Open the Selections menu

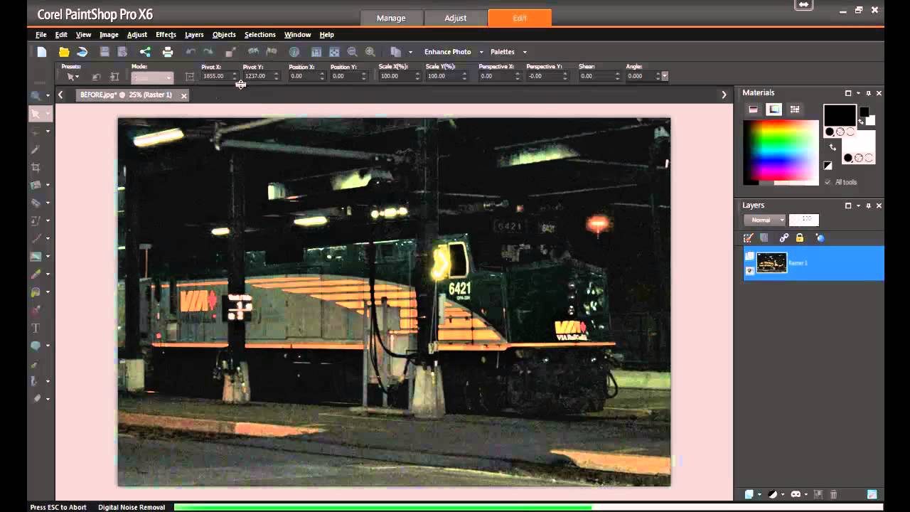click(x=260, y=35)
